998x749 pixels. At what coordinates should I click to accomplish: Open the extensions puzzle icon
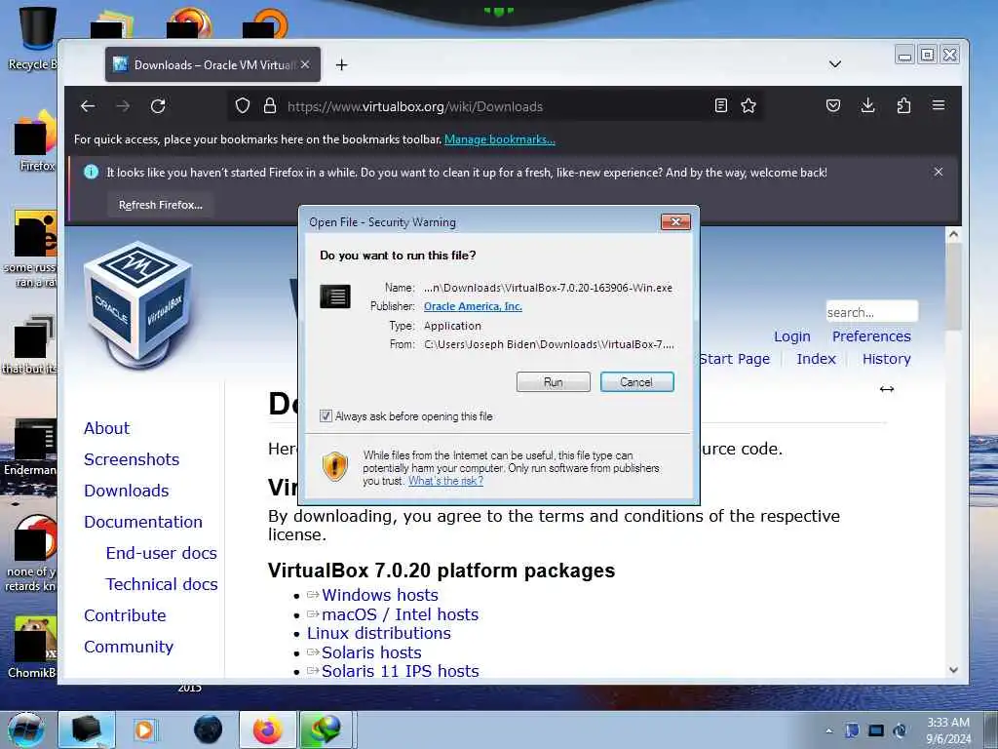point(903,105)
